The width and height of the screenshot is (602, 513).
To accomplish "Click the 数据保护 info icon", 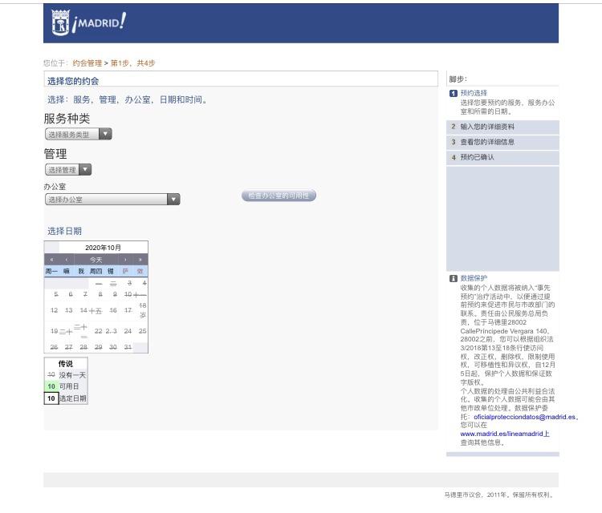I will coord(454,278).
